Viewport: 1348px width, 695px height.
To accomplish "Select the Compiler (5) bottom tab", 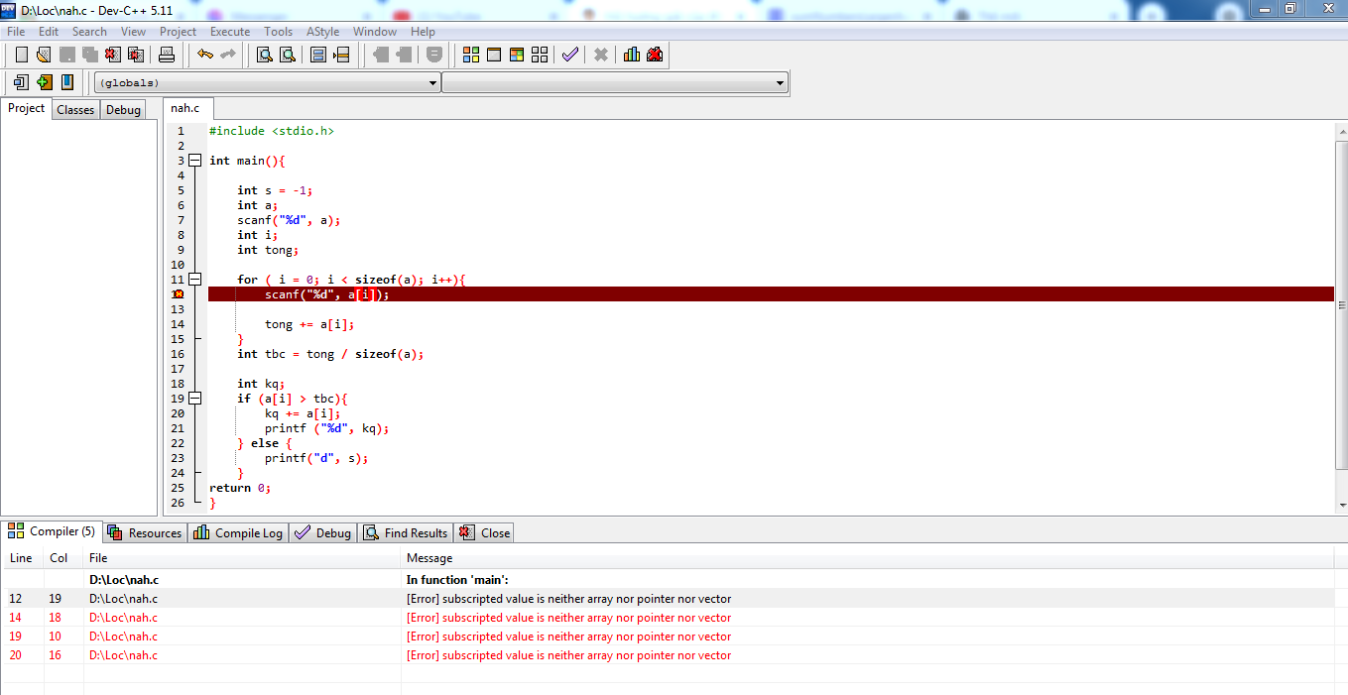I will click(52, 531).
